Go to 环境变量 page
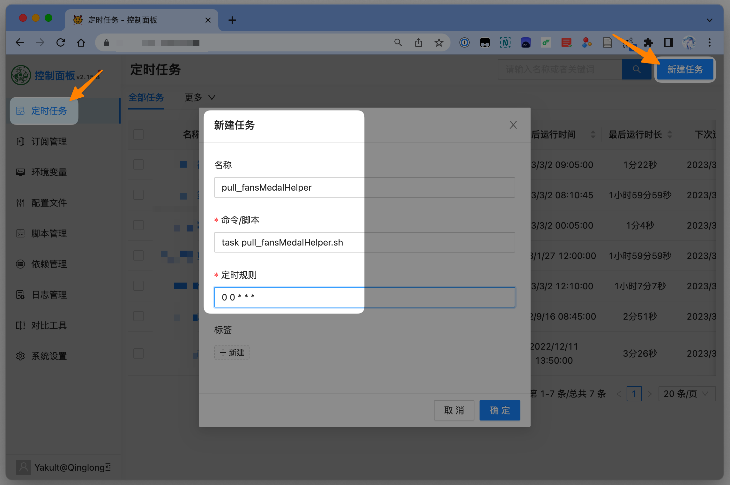The image size is (730, 485). (48, 172)
